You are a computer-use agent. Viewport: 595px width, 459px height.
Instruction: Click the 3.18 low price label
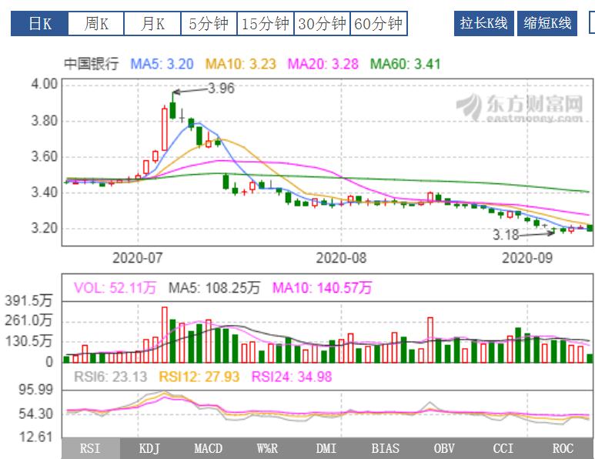(506, 235)
